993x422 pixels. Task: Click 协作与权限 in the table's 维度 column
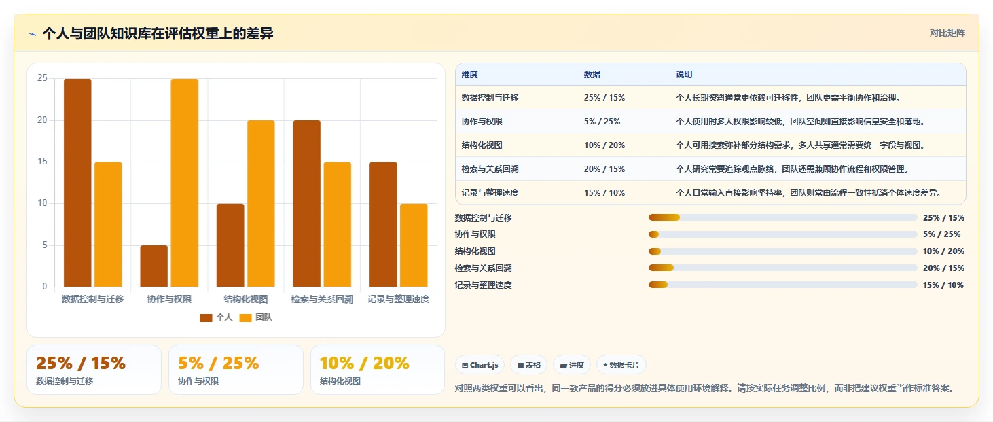pos(482,122)
